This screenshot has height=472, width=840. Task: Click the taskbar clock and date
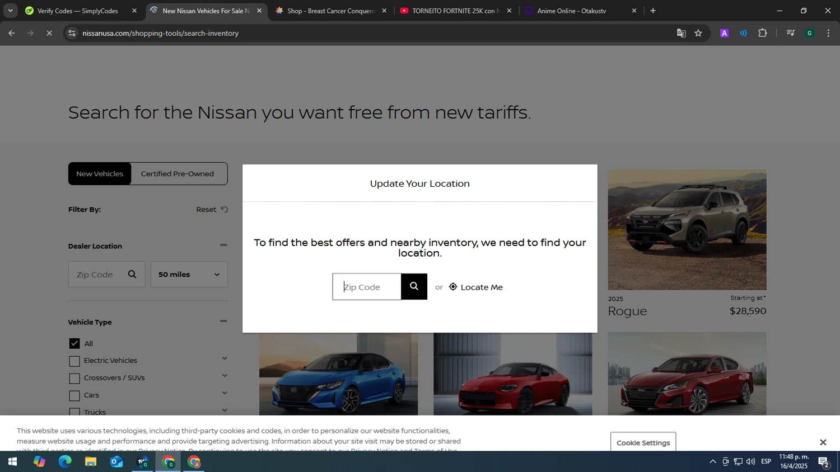point(794,461)
